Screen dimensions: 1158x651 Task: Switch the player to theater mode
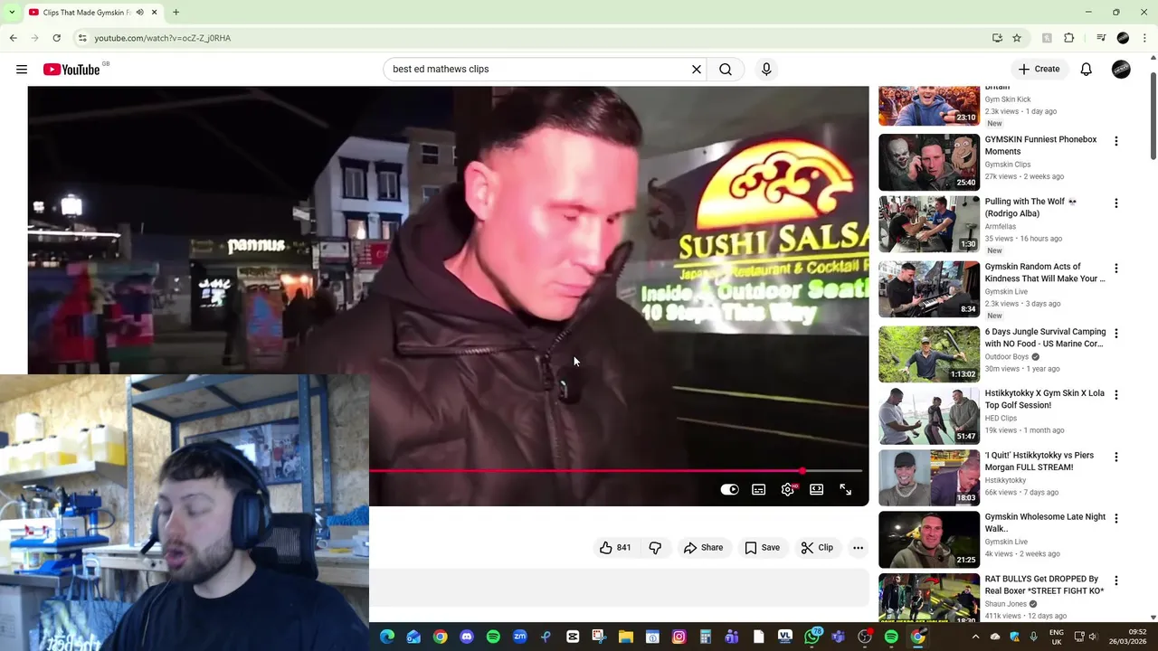[817, 489]
